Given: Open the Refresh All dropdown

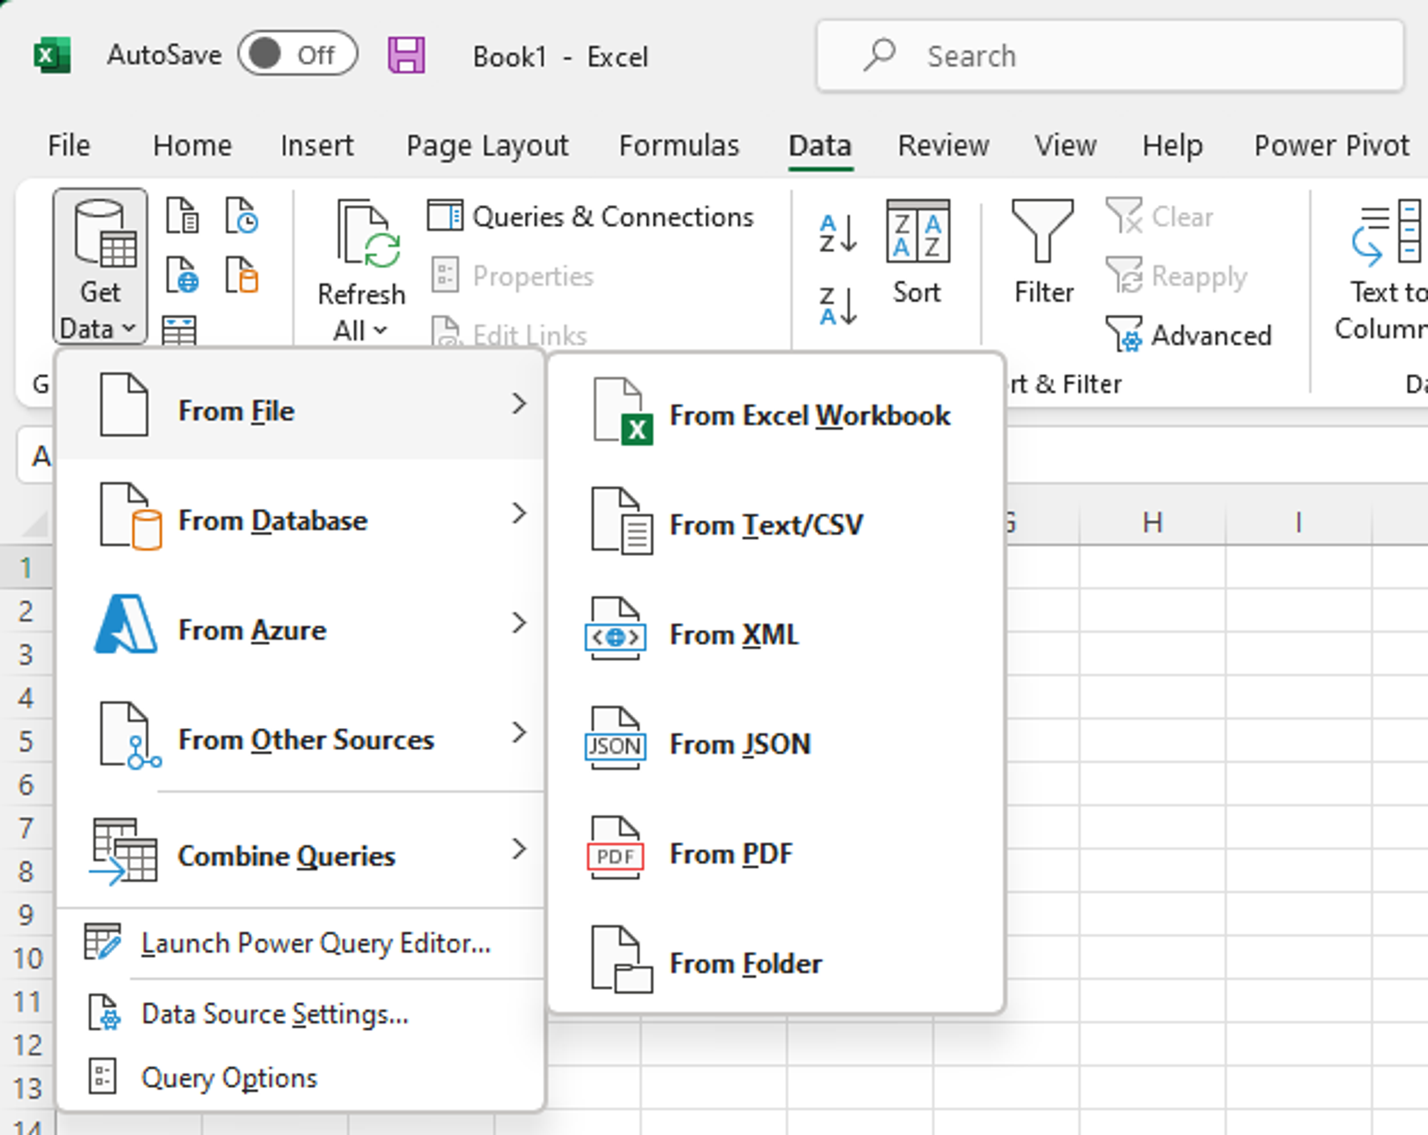Looking at the screenshot, I should click(361, 271).
